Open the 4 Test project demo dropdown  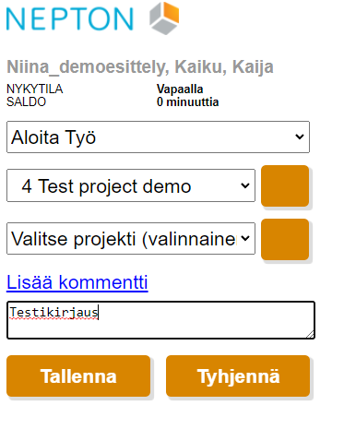(131, 185)
